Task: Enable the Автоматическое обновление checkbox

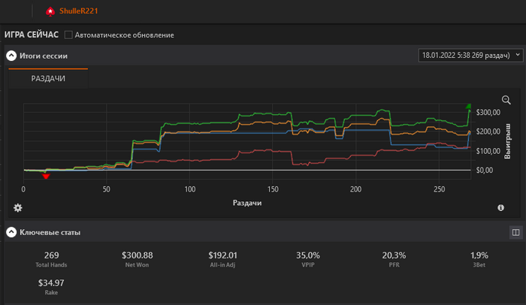Action: (69, 35)
